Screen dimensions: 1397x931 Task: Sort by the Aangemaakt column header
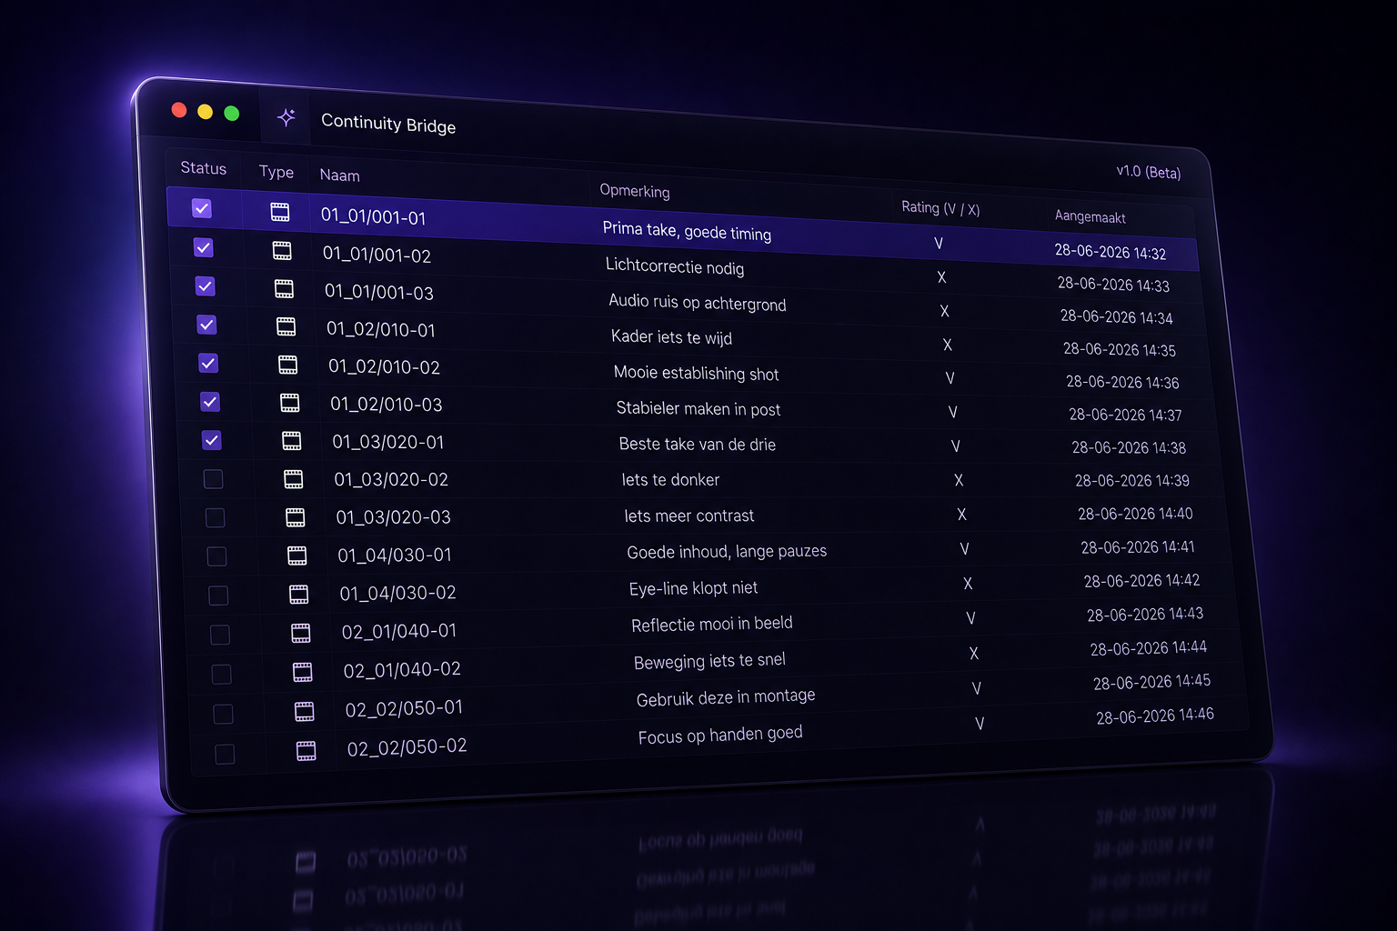(x=1090, y=216)
